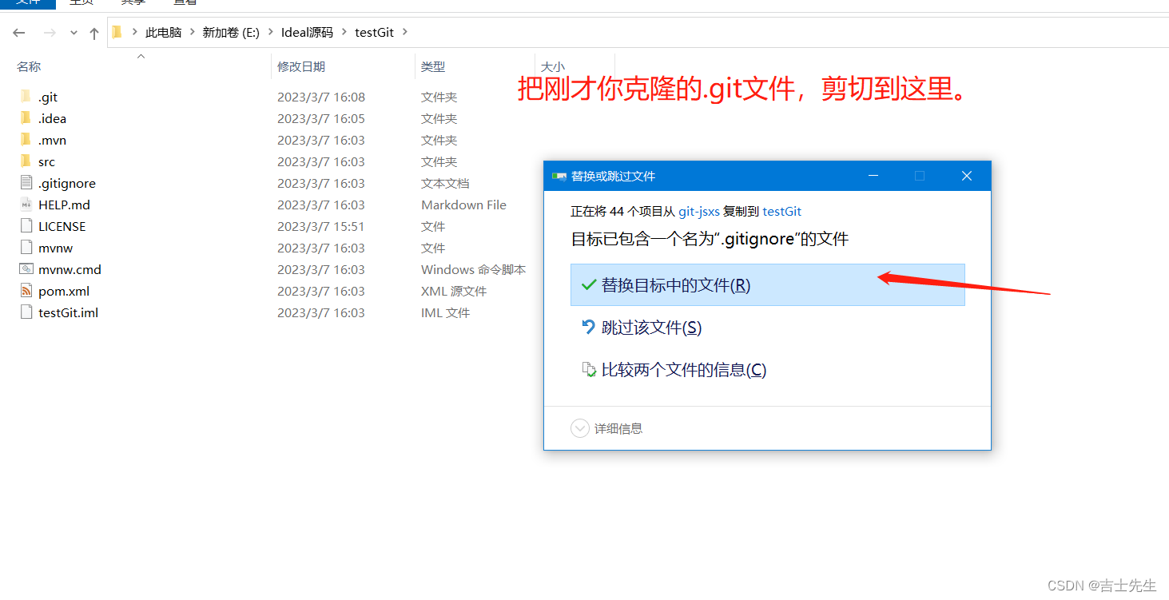
Task: Minimize the 替换或跳过文件 dialog
Action: 873,176
